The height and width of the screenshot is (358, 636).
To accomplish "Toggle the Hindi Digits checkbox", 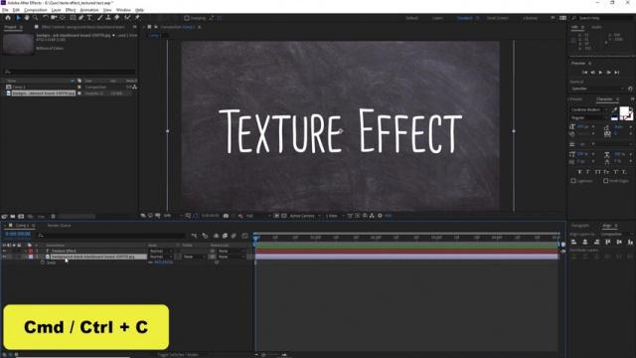I will 605,181.
